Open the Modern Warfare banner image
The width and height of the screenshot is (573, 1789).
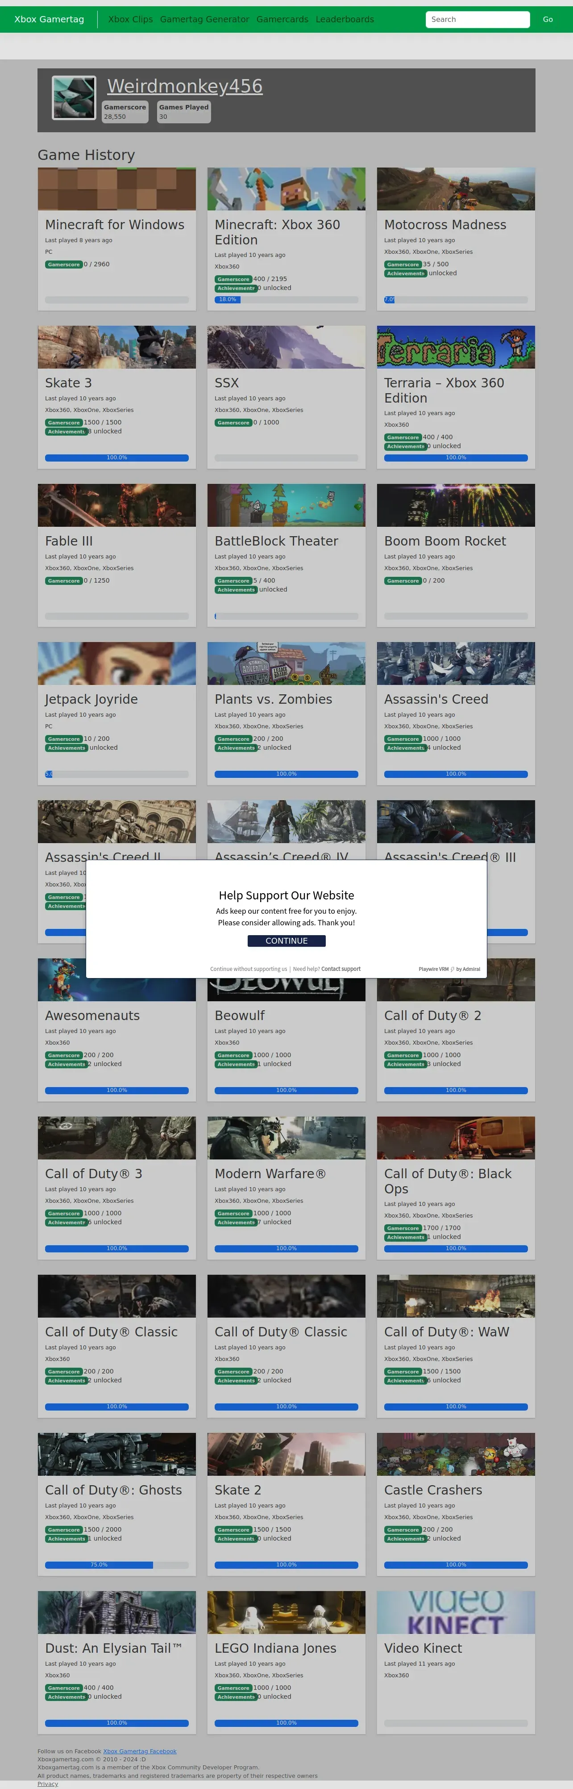pyautogui.click(x=286, y=1138)
